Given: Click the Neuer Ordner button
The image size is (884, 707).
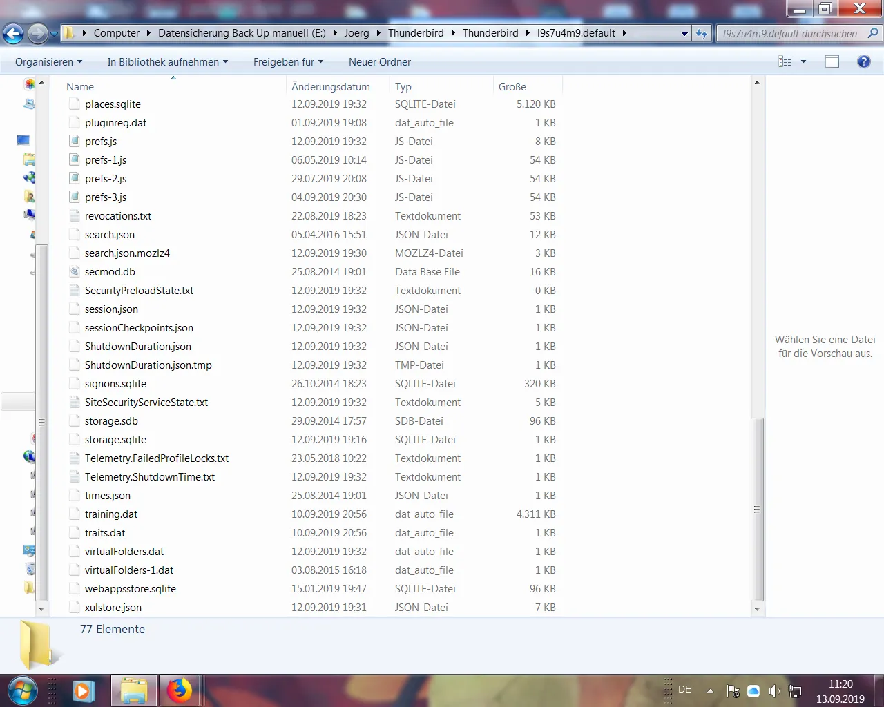Looking at the screenshot, I should coord(380,62).
